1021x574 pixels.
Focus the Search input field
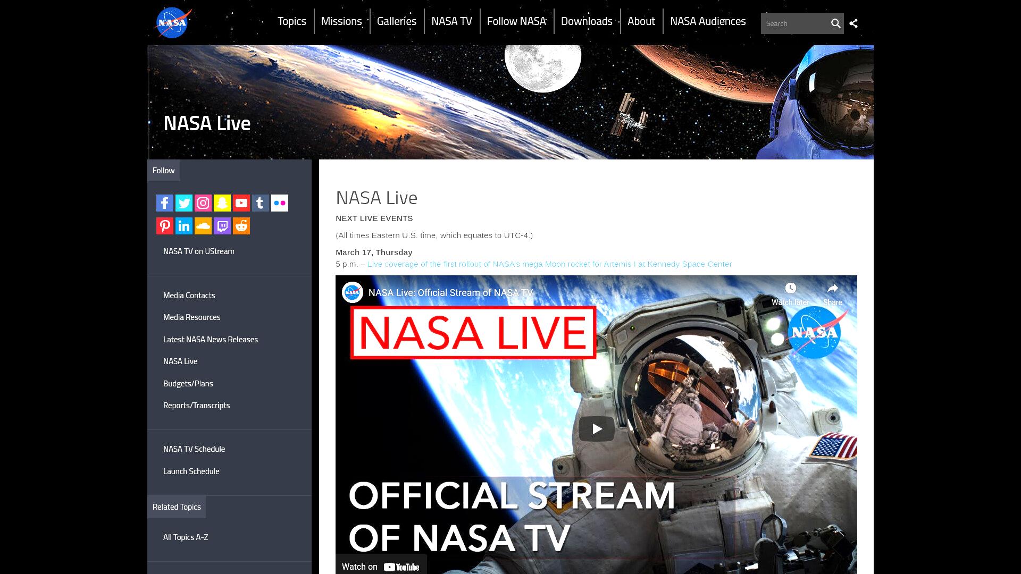794,23
